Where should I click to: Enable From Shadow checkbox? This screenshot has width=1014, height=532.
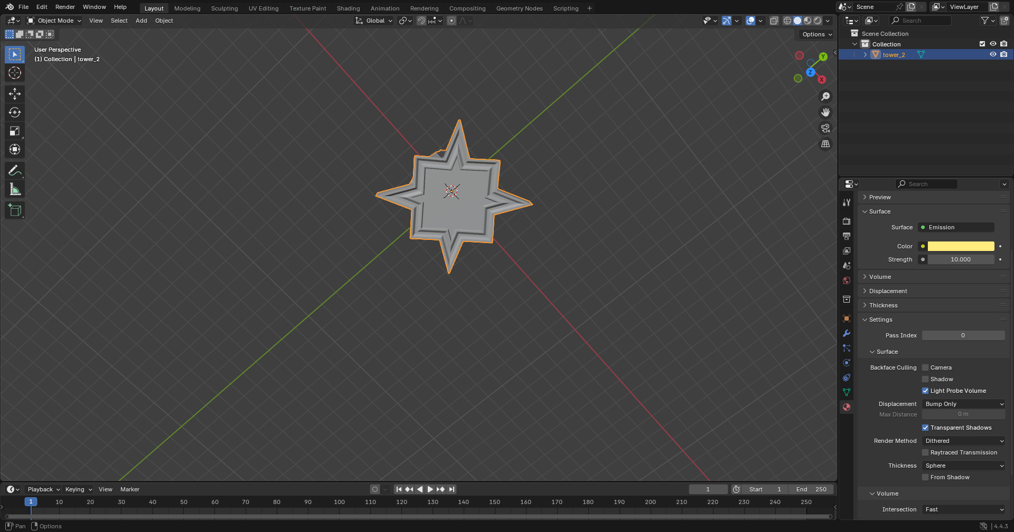pos(925,477)
